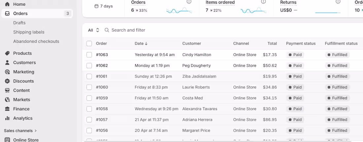The image size is (363, 142).
Task: Click the Content image icon
Action: [x=7, y=90]
